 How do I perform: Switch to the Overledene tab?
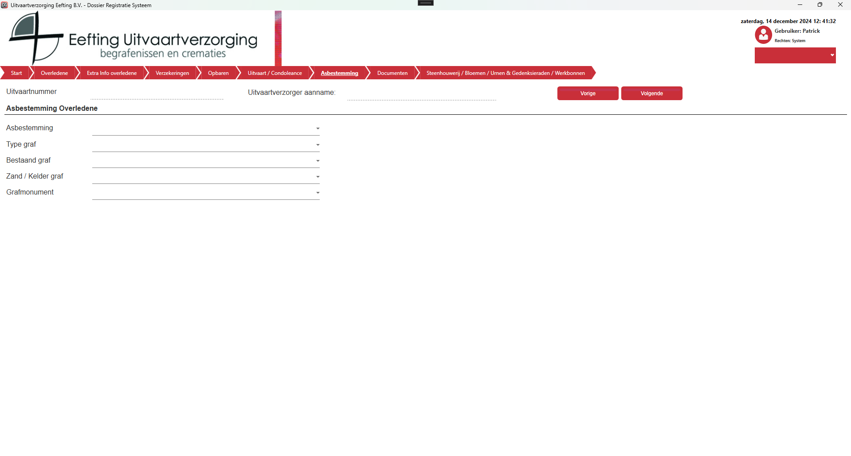pos(54,73)
